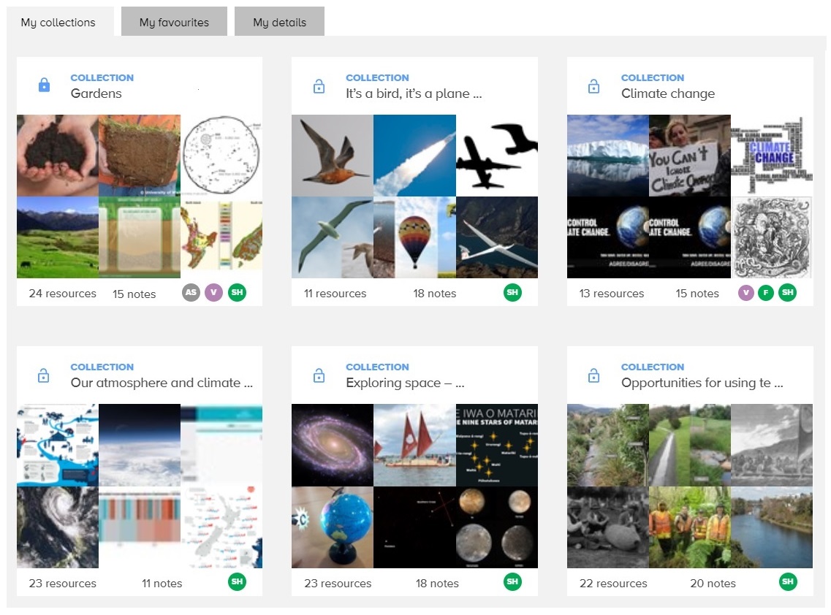Click the AS avatar on Gardens collection
Screen dimensions: 831x615
191,292
